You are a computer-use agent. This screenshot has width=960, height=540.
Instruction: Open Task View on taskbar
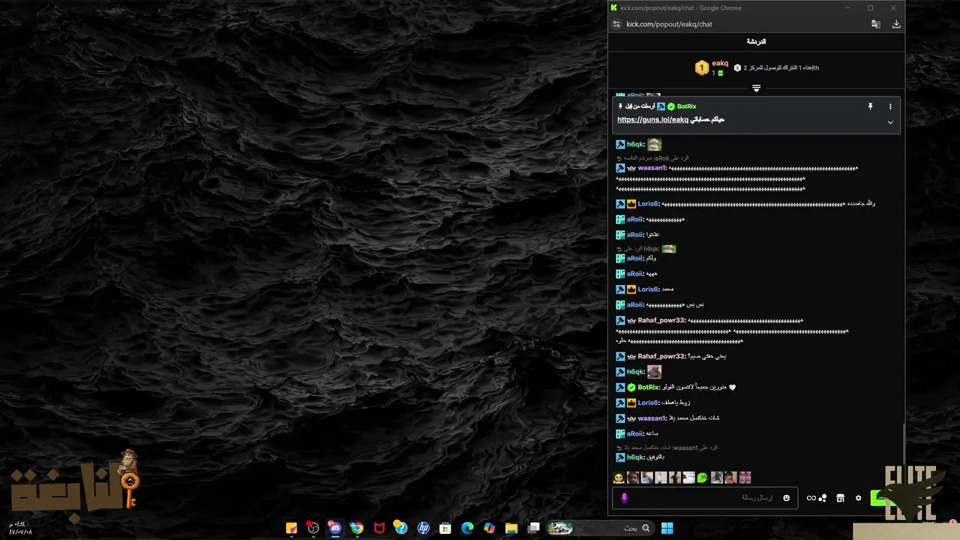tap(533, 528)
